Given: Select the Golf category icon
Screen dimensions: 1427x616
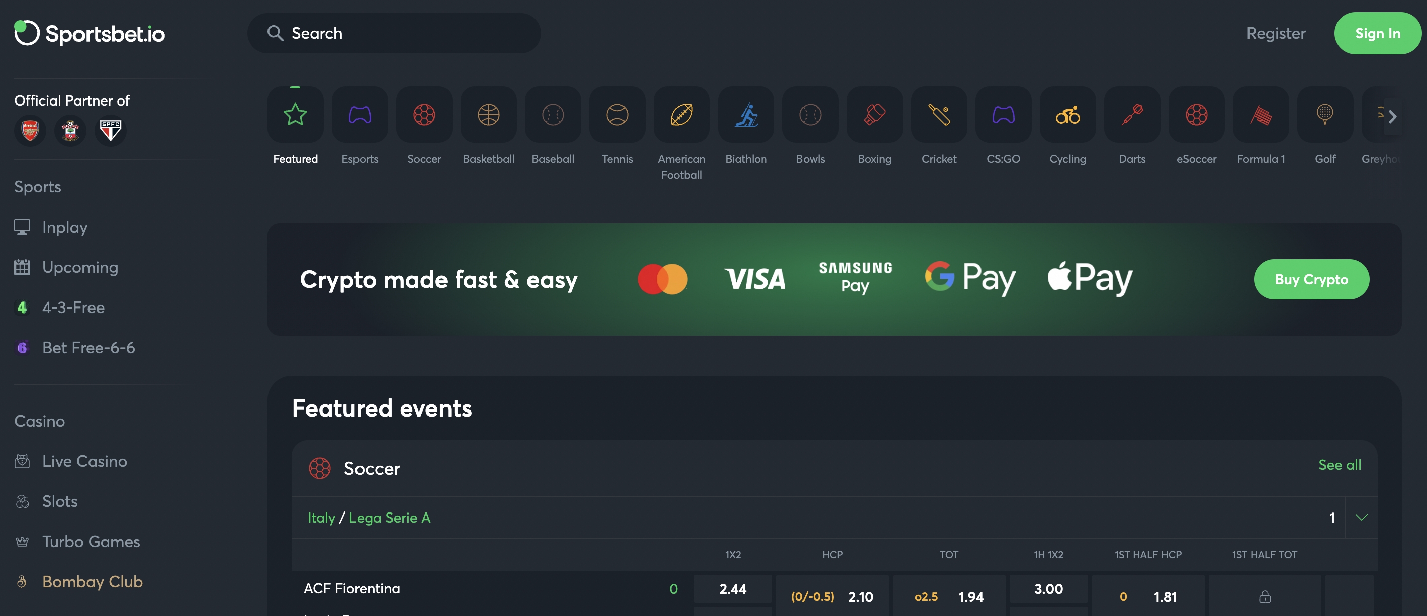Looking at the screenshot, I should 1324,115.
